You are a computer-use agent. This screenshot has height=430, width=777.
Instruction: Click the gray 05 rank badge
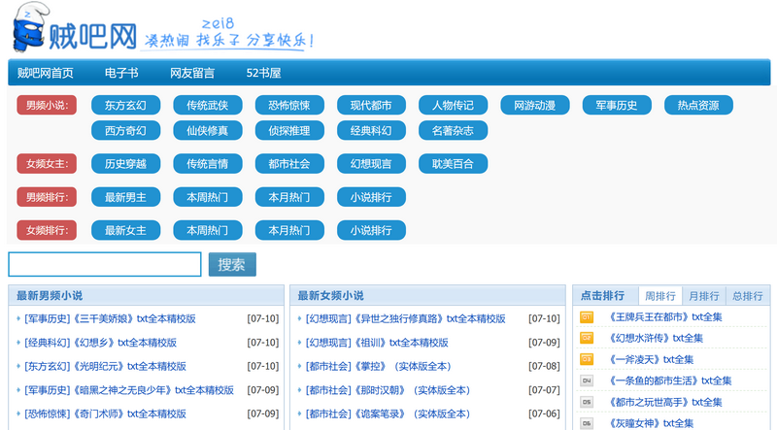click(587, 402)
